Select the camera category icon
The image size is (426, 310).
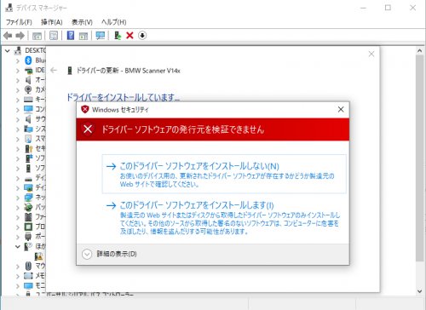28,89
